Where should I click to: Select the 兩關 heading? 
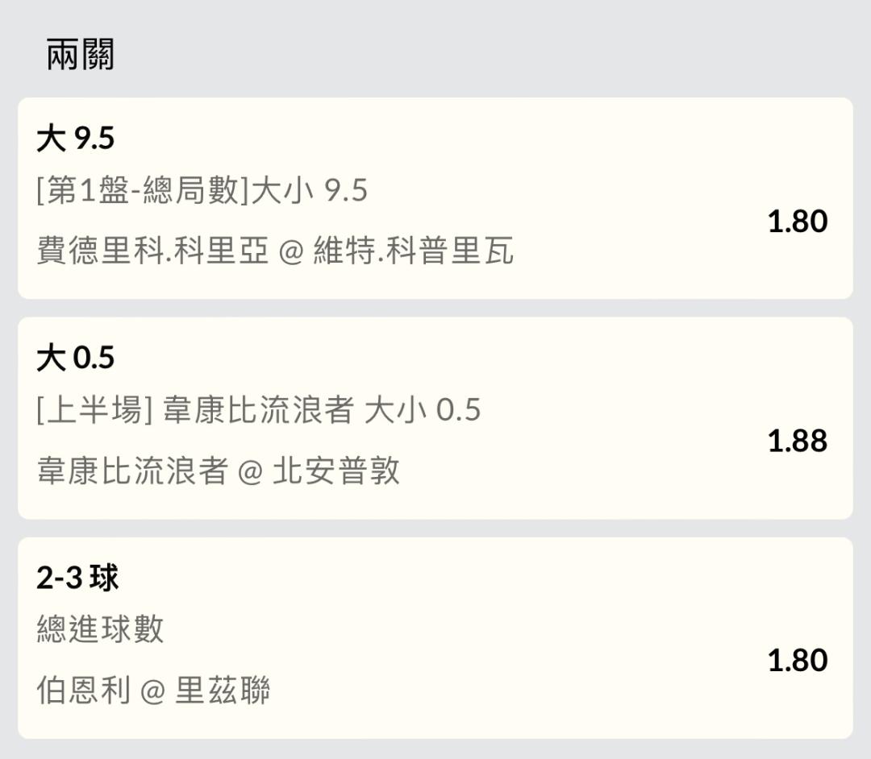(80, 54)
